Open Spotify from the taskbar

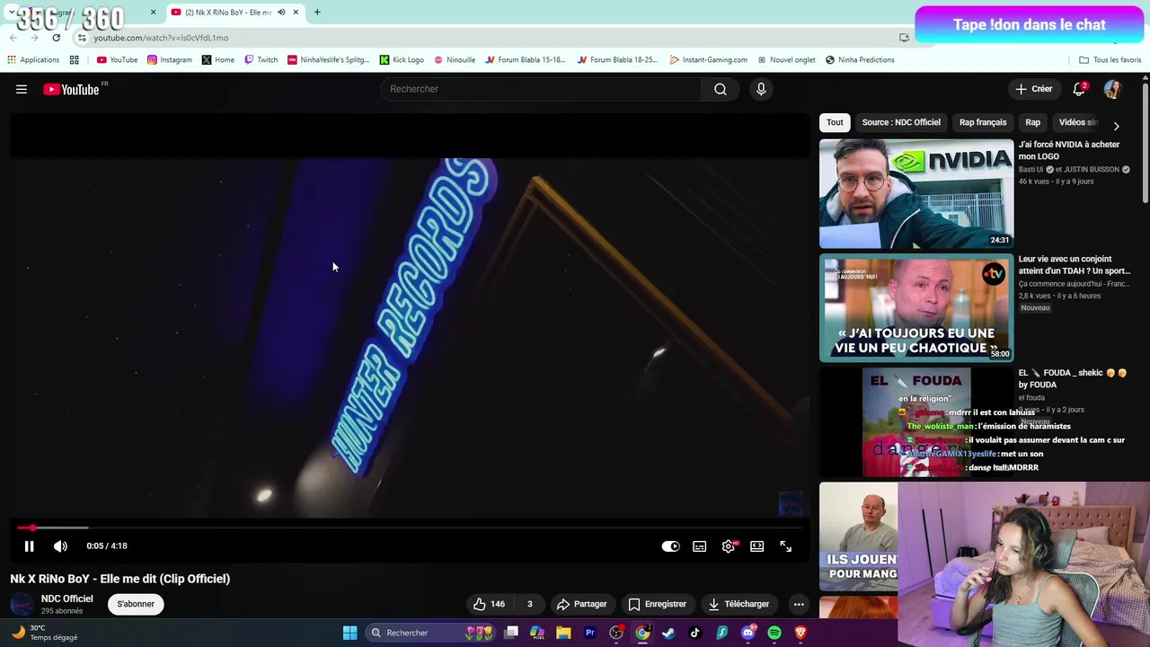(x=774, y=633)
